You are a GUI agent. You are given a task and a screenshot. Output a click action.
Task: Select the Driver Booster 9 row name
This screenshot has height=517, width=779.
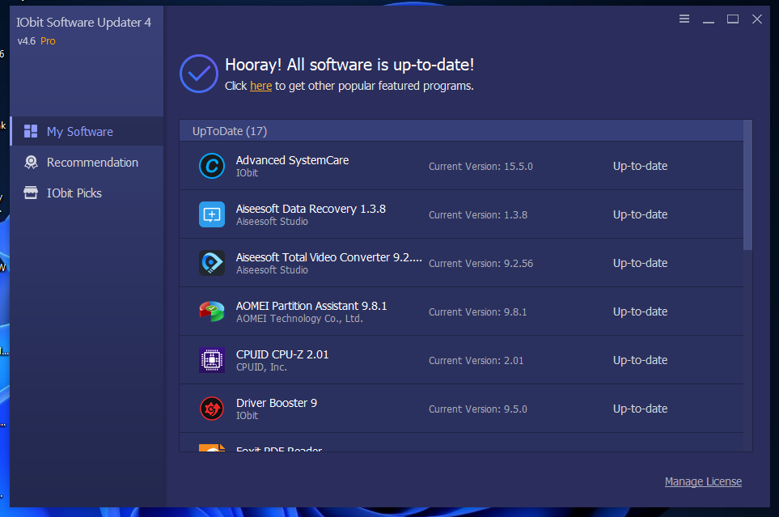click(276, 403)
